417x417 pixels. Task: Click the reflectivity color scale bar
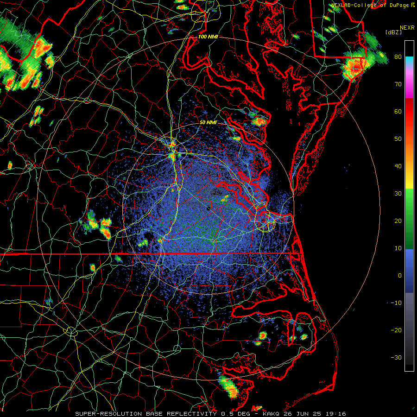coord(409,206)
